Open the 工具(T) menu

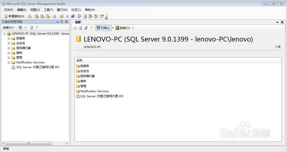(x=48, y=10)
